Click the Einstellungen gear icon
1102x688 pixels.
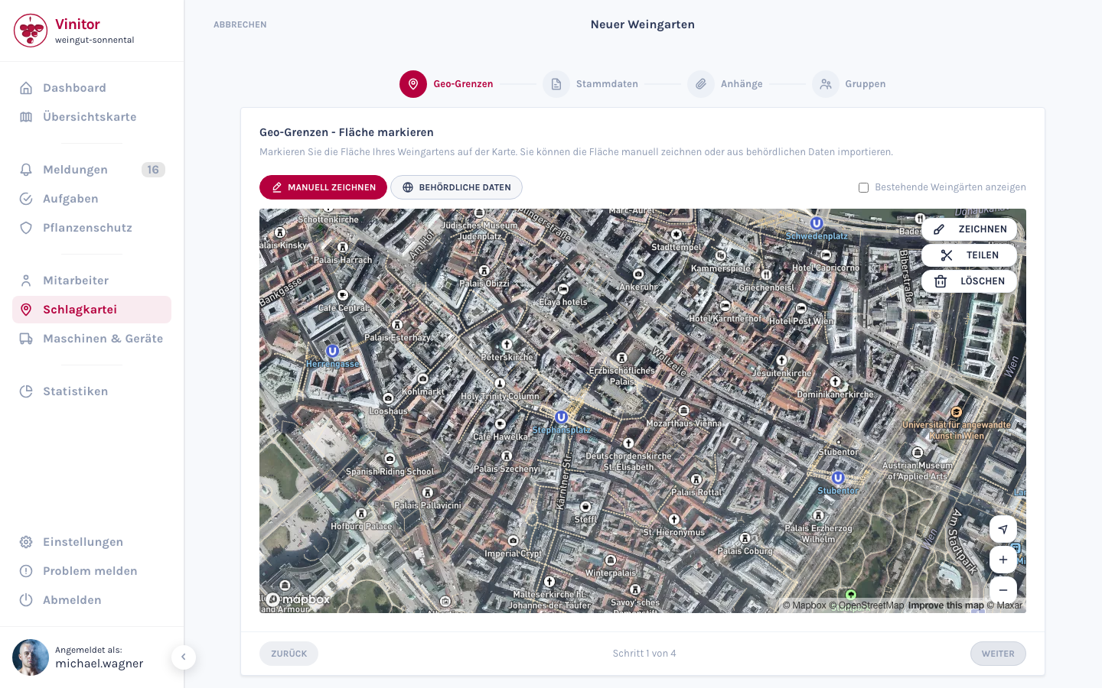coord(26,542)
